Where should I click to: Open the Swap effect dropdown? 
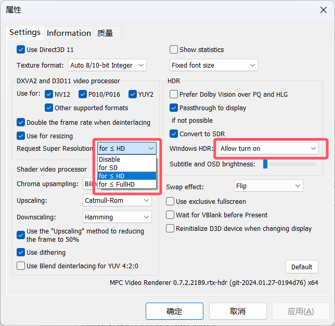click(268, 186)
